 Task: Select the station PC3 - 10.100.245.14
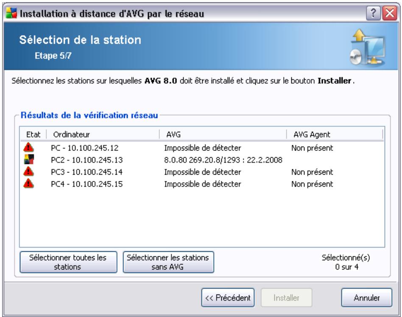click(87, 172)
